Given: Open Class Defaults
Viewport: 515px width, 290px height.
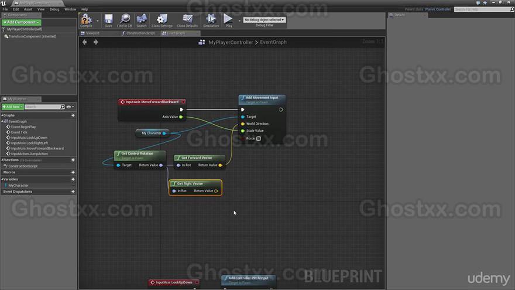Looking at the screenshot, I should 187,21.
